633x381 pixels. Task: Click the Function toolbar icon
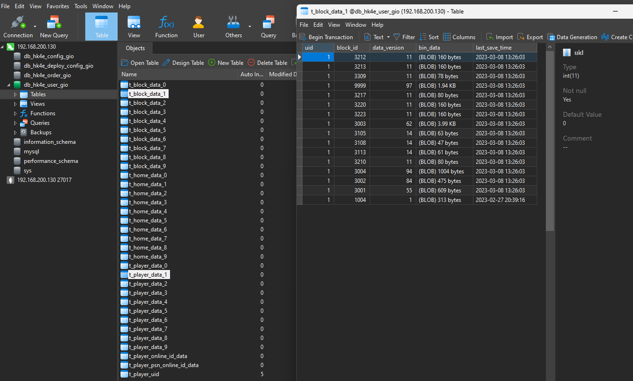[166, 27]
